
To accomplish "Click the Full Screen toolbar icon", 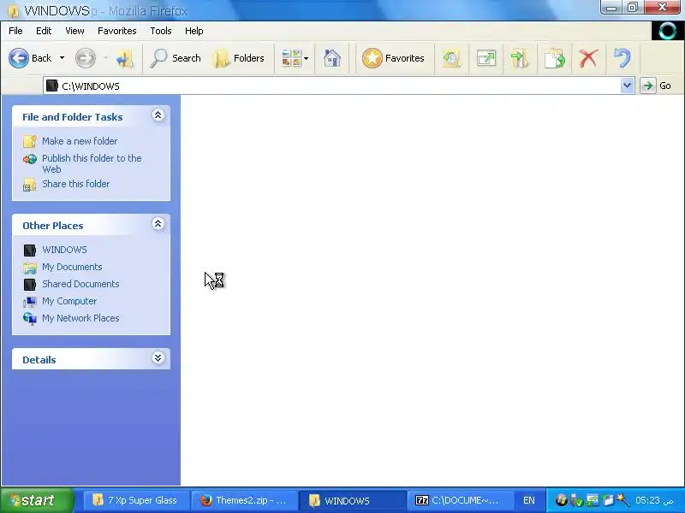I will (x=486, y=58).
